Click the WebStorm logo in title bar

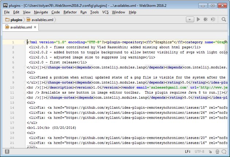(4, 4)
